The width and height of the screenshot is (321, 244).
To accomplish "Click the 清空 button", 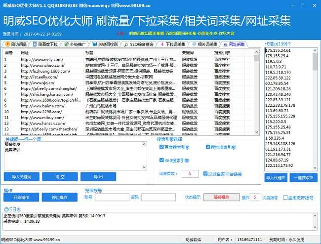I will 60,177.
